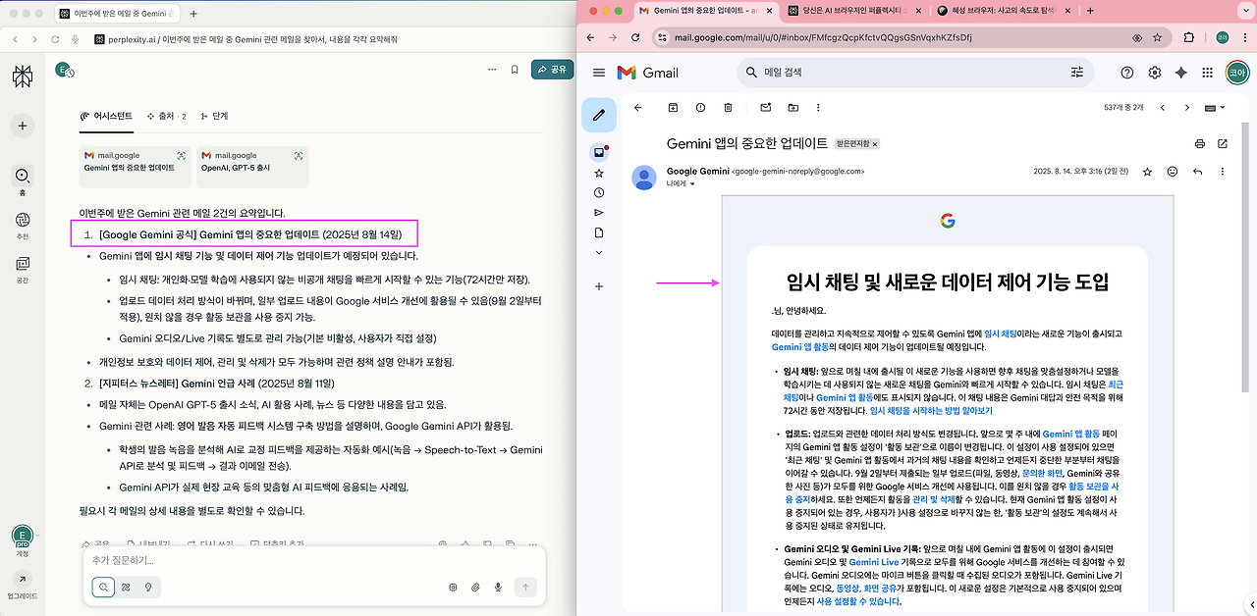Submit the follow-up question with arrow button

click(524, 588)
